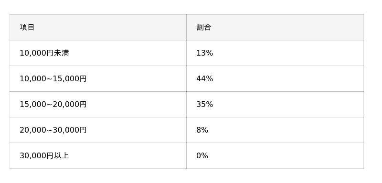Viewport: 382px width, 183px height.
Task: Click the 30,000円以上 row label
Action: [44, 155]
